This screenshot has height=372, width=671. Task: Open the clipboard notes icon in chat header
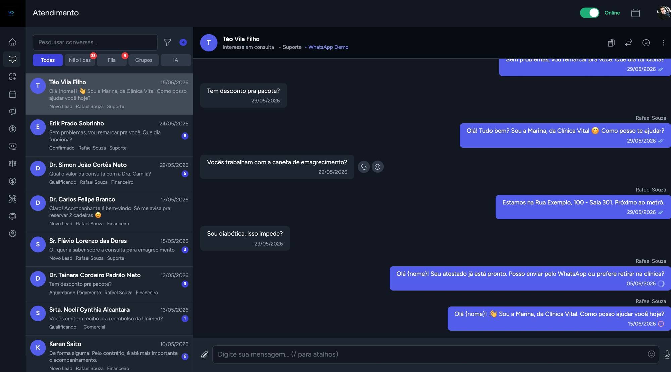click(611, 43)
